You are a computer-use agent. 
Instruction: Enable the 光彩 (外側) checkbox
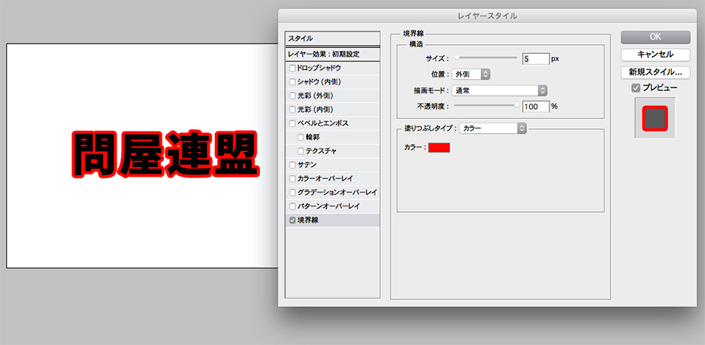(x=292, y=96)
